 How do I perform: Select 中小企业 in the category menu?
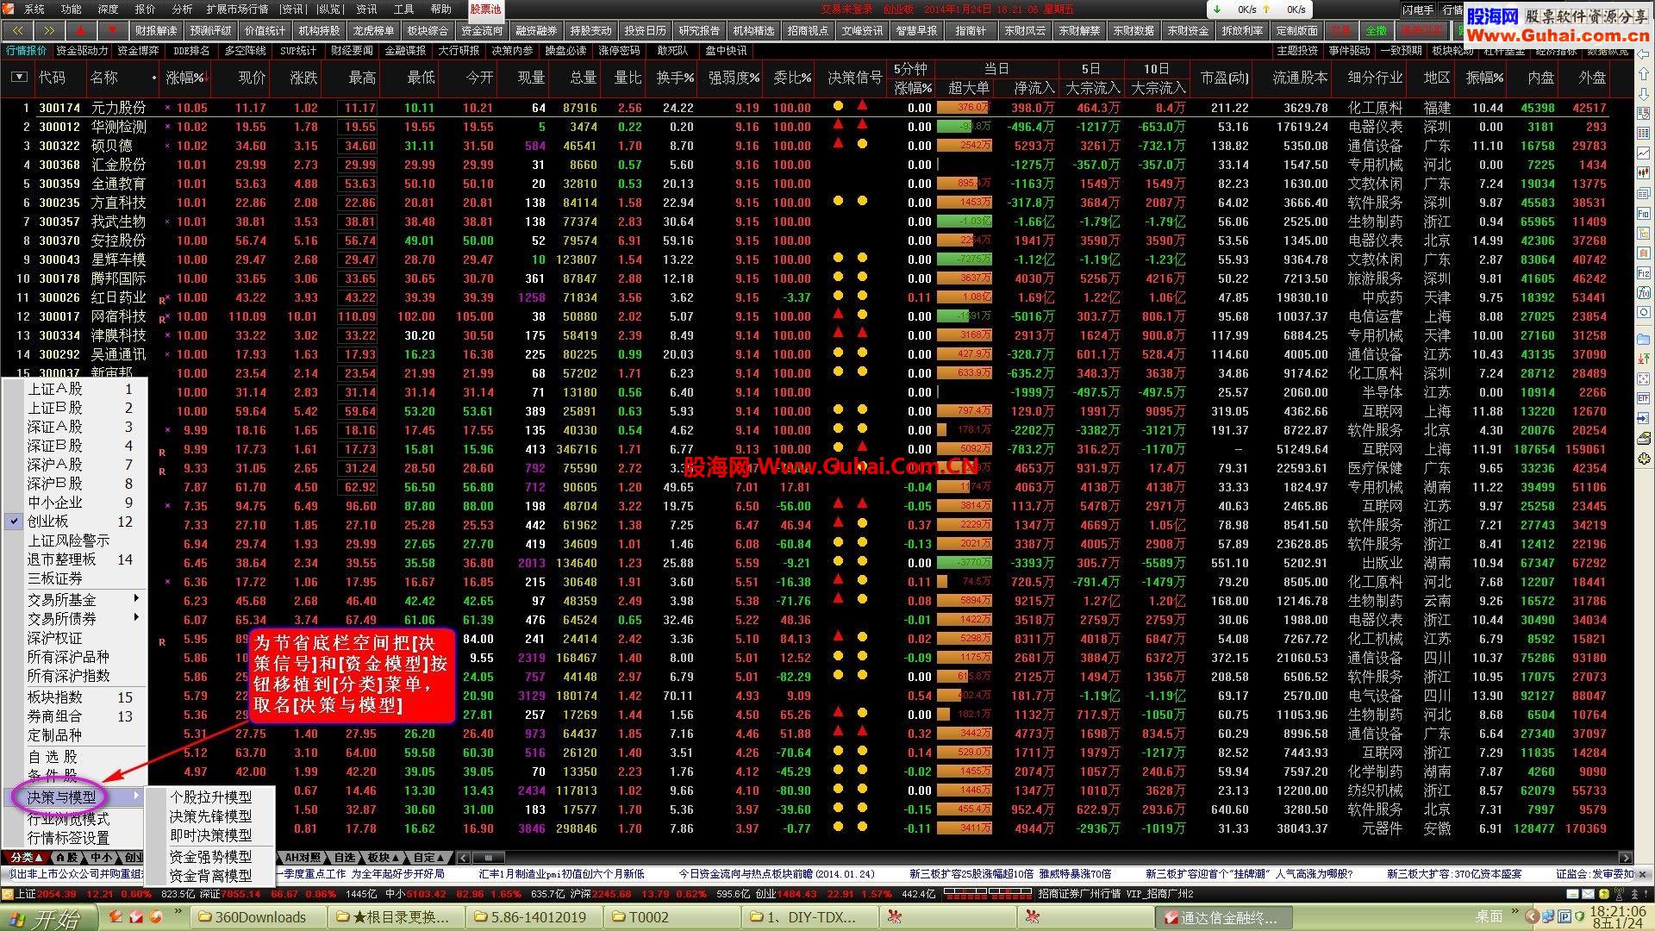tap(73, 503)
